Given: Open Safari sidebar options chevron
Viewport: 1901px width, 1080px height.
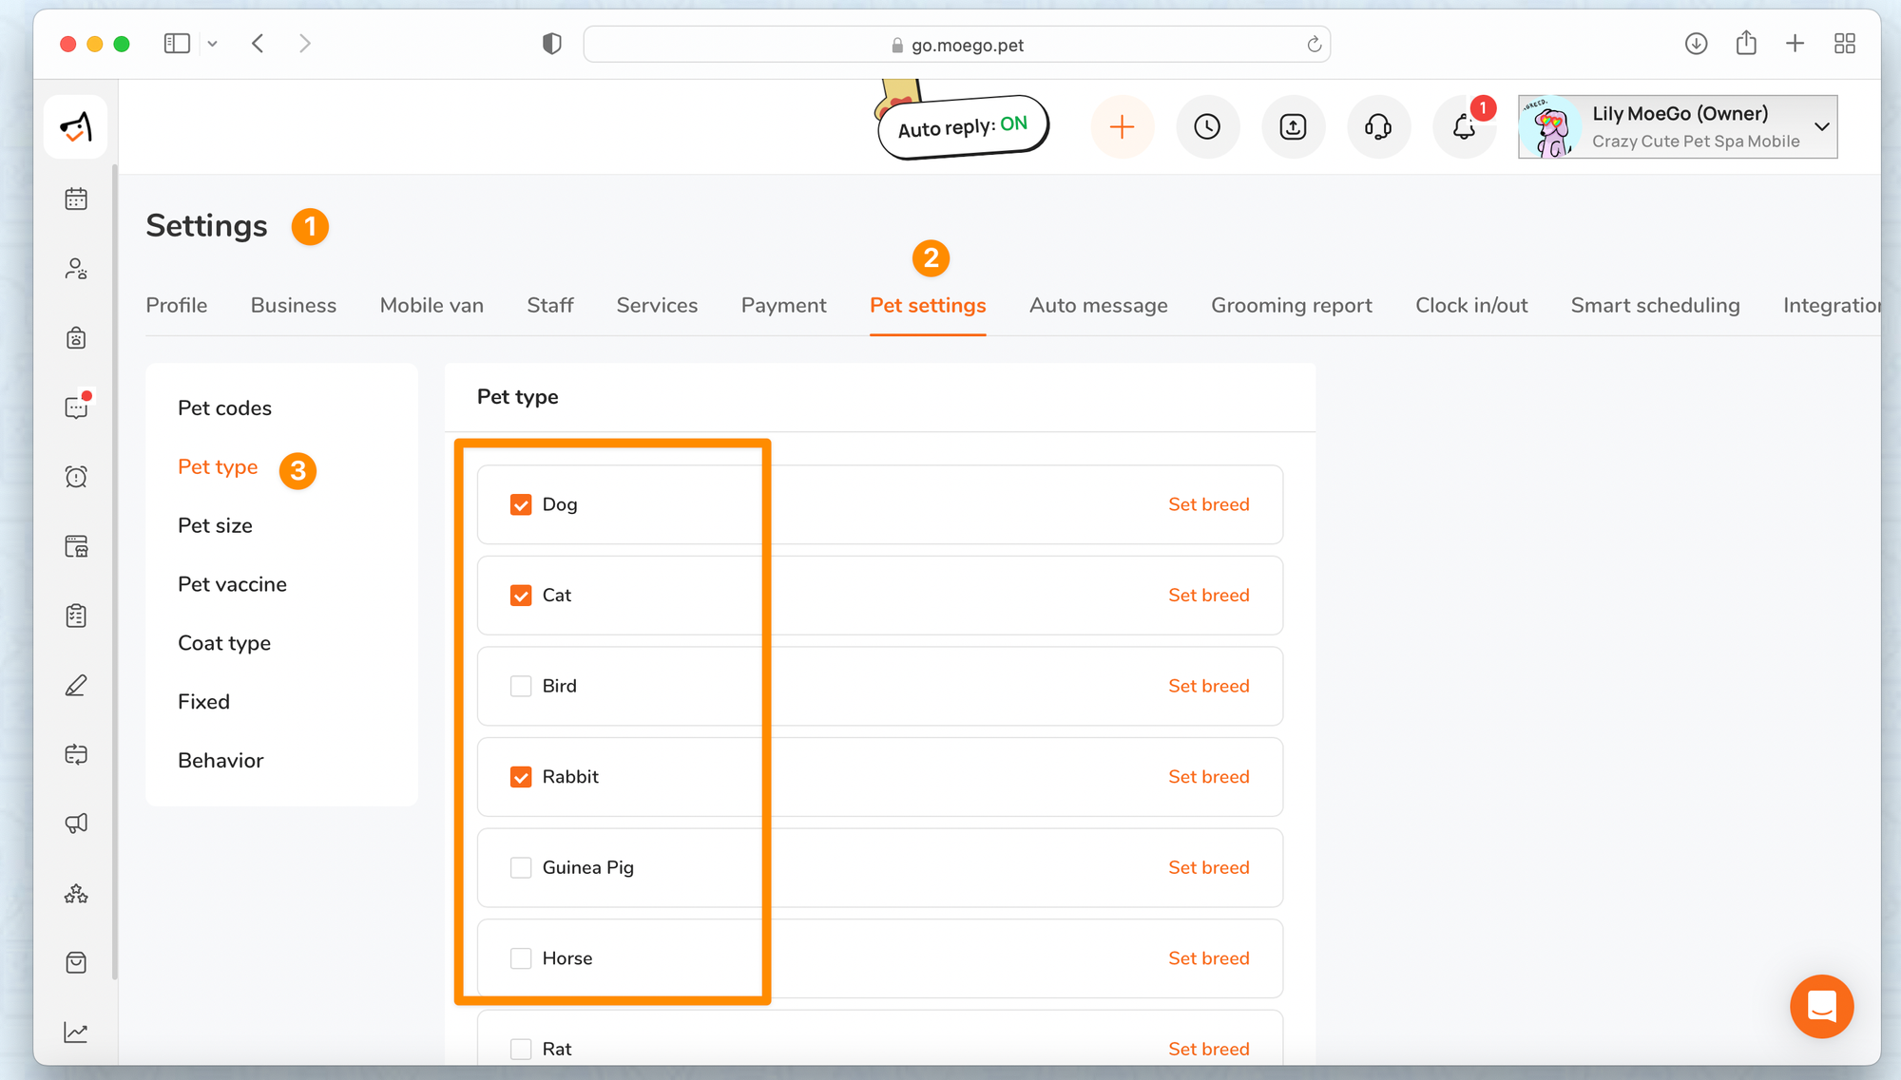Looking at the screenshot, I should pyautogui.click(x=212, y=44).
